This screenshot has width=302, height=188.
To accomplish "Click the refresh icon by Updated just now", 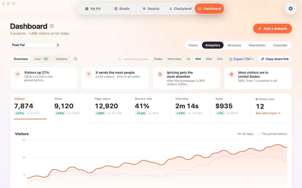I will [x=120, y=59].
